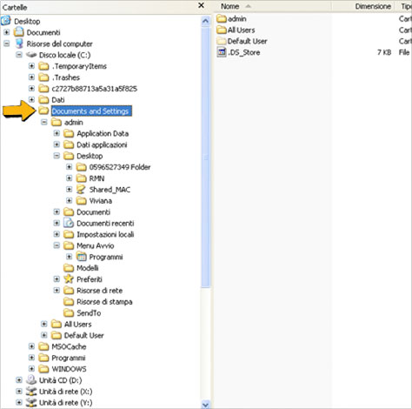Image resolution: width=412 pixels, height=409 pixels.
Task: Click the Preferiti star icon
Action: click(x=69, y=279)
